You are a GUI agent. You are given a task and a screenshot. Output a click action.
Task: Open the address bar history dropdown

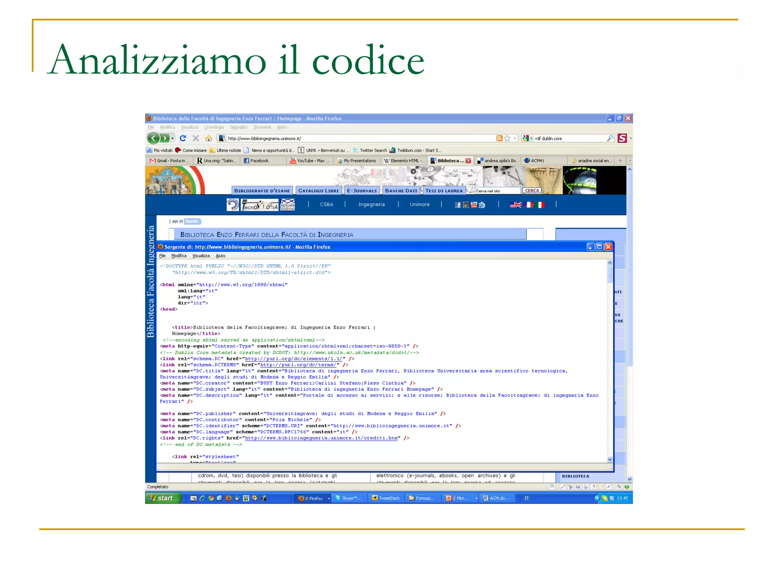tap(515, 138)
